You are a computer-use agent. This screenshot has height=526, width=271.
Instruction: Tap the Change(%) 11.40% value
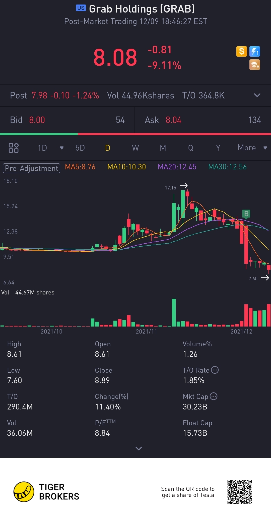point(108,407)
